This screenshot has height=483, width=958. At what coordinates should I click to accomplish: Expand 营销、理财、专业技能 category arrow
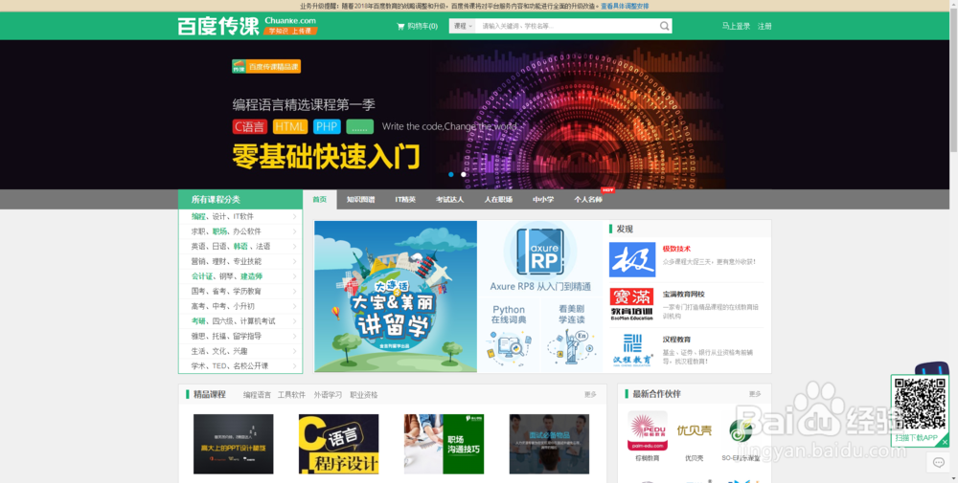(x=294, y=262)
